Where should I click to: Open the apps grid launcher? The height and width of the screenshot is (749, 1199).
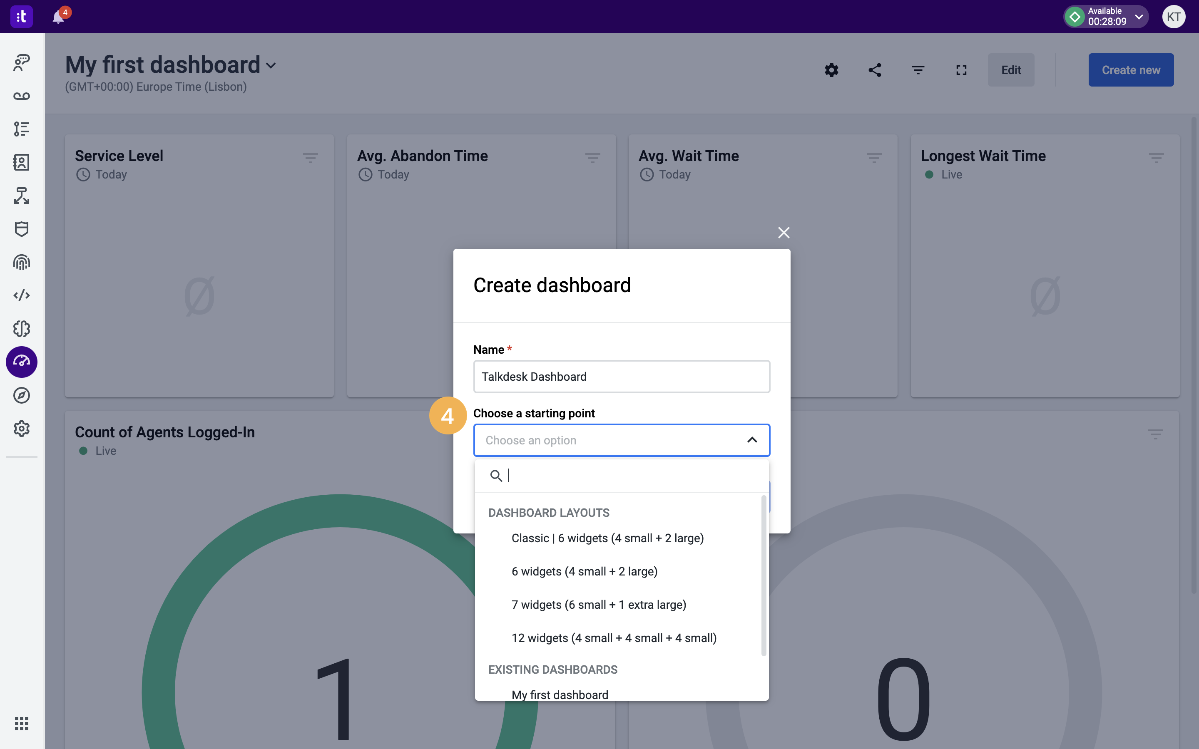point(21,724)
